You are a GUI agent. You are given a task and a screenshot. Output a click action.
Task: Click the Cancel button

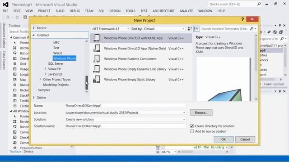(245, 139)
